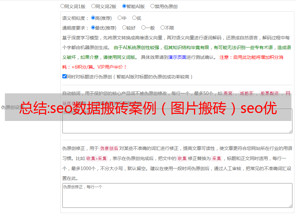Viewport: 296px width, 214px height.
Task: Click into the 伪原创修正 textarea
Action: [x=177, y=195]
